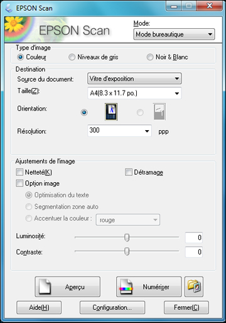Choose the portrait orientation radio button

click(x=84, y=112)
